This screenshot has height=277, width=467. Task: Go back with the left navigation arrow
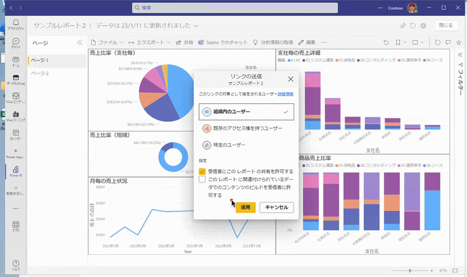pyautogui.click(x=11, y=8)
